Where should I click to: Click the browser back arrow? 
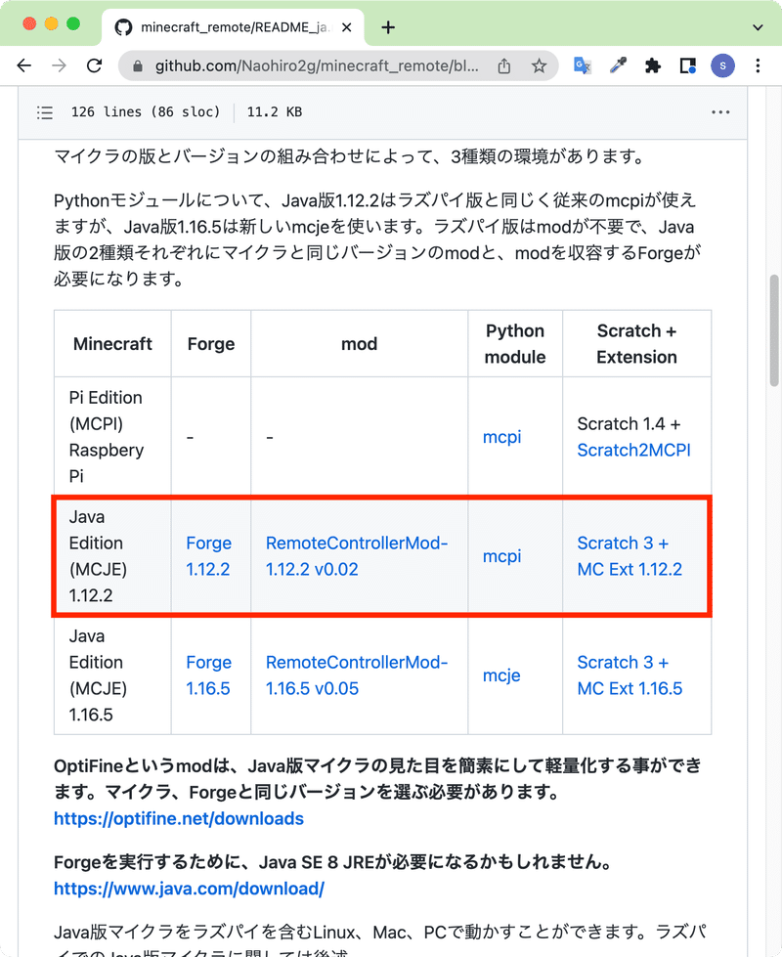click(x=23, y=65)
